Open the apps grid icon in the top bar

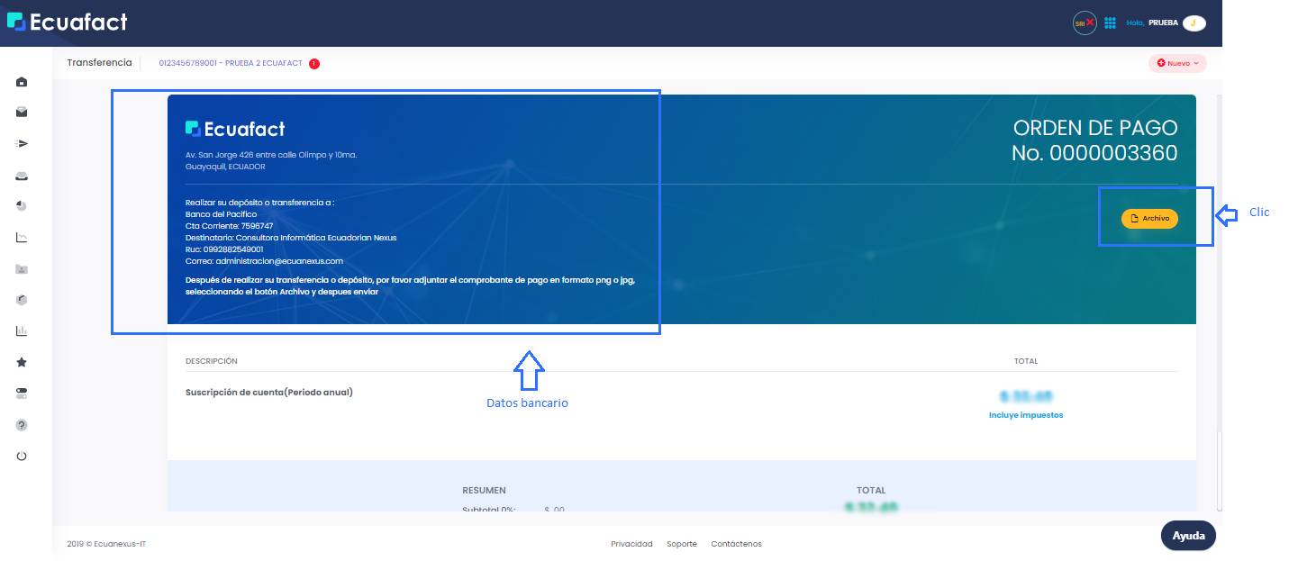pyautogui.click(x=1111, y=23)
